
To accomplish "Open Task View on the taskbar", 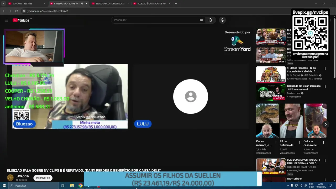I will (x=63, y=186).
